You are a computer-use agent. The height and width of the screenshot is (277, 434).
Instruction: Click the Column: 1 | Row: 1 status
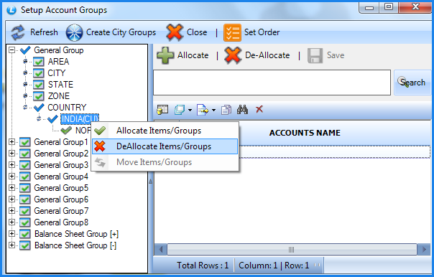(x=274, y=266)
